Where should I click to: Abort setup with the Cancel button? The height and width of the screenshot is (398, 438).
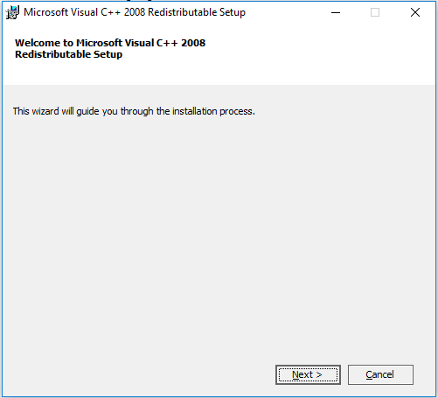click(380, 374)
